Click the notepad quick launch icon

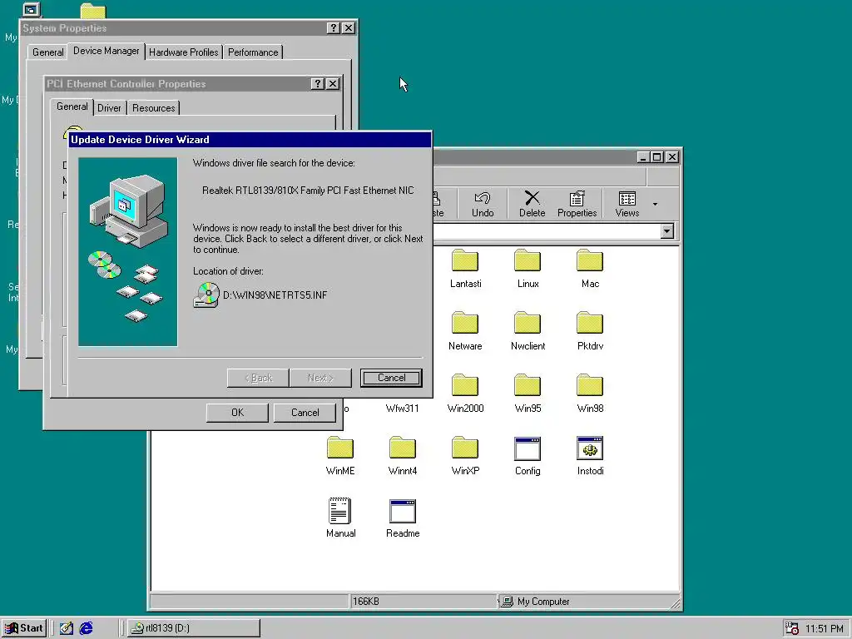pyautogui.click(x=67, y=628)
